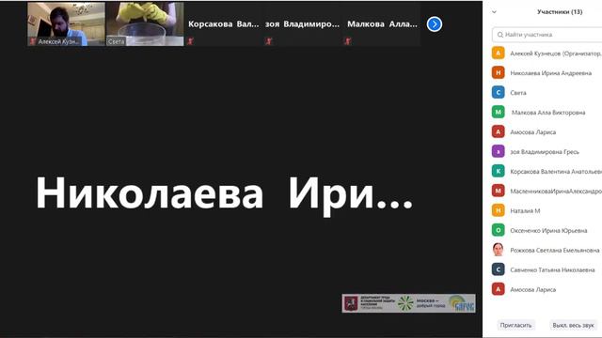This screenshot has width=602, height=338.
Task: Click the purple avatar of зоя Владимировна Гресь
Action: 498,151
